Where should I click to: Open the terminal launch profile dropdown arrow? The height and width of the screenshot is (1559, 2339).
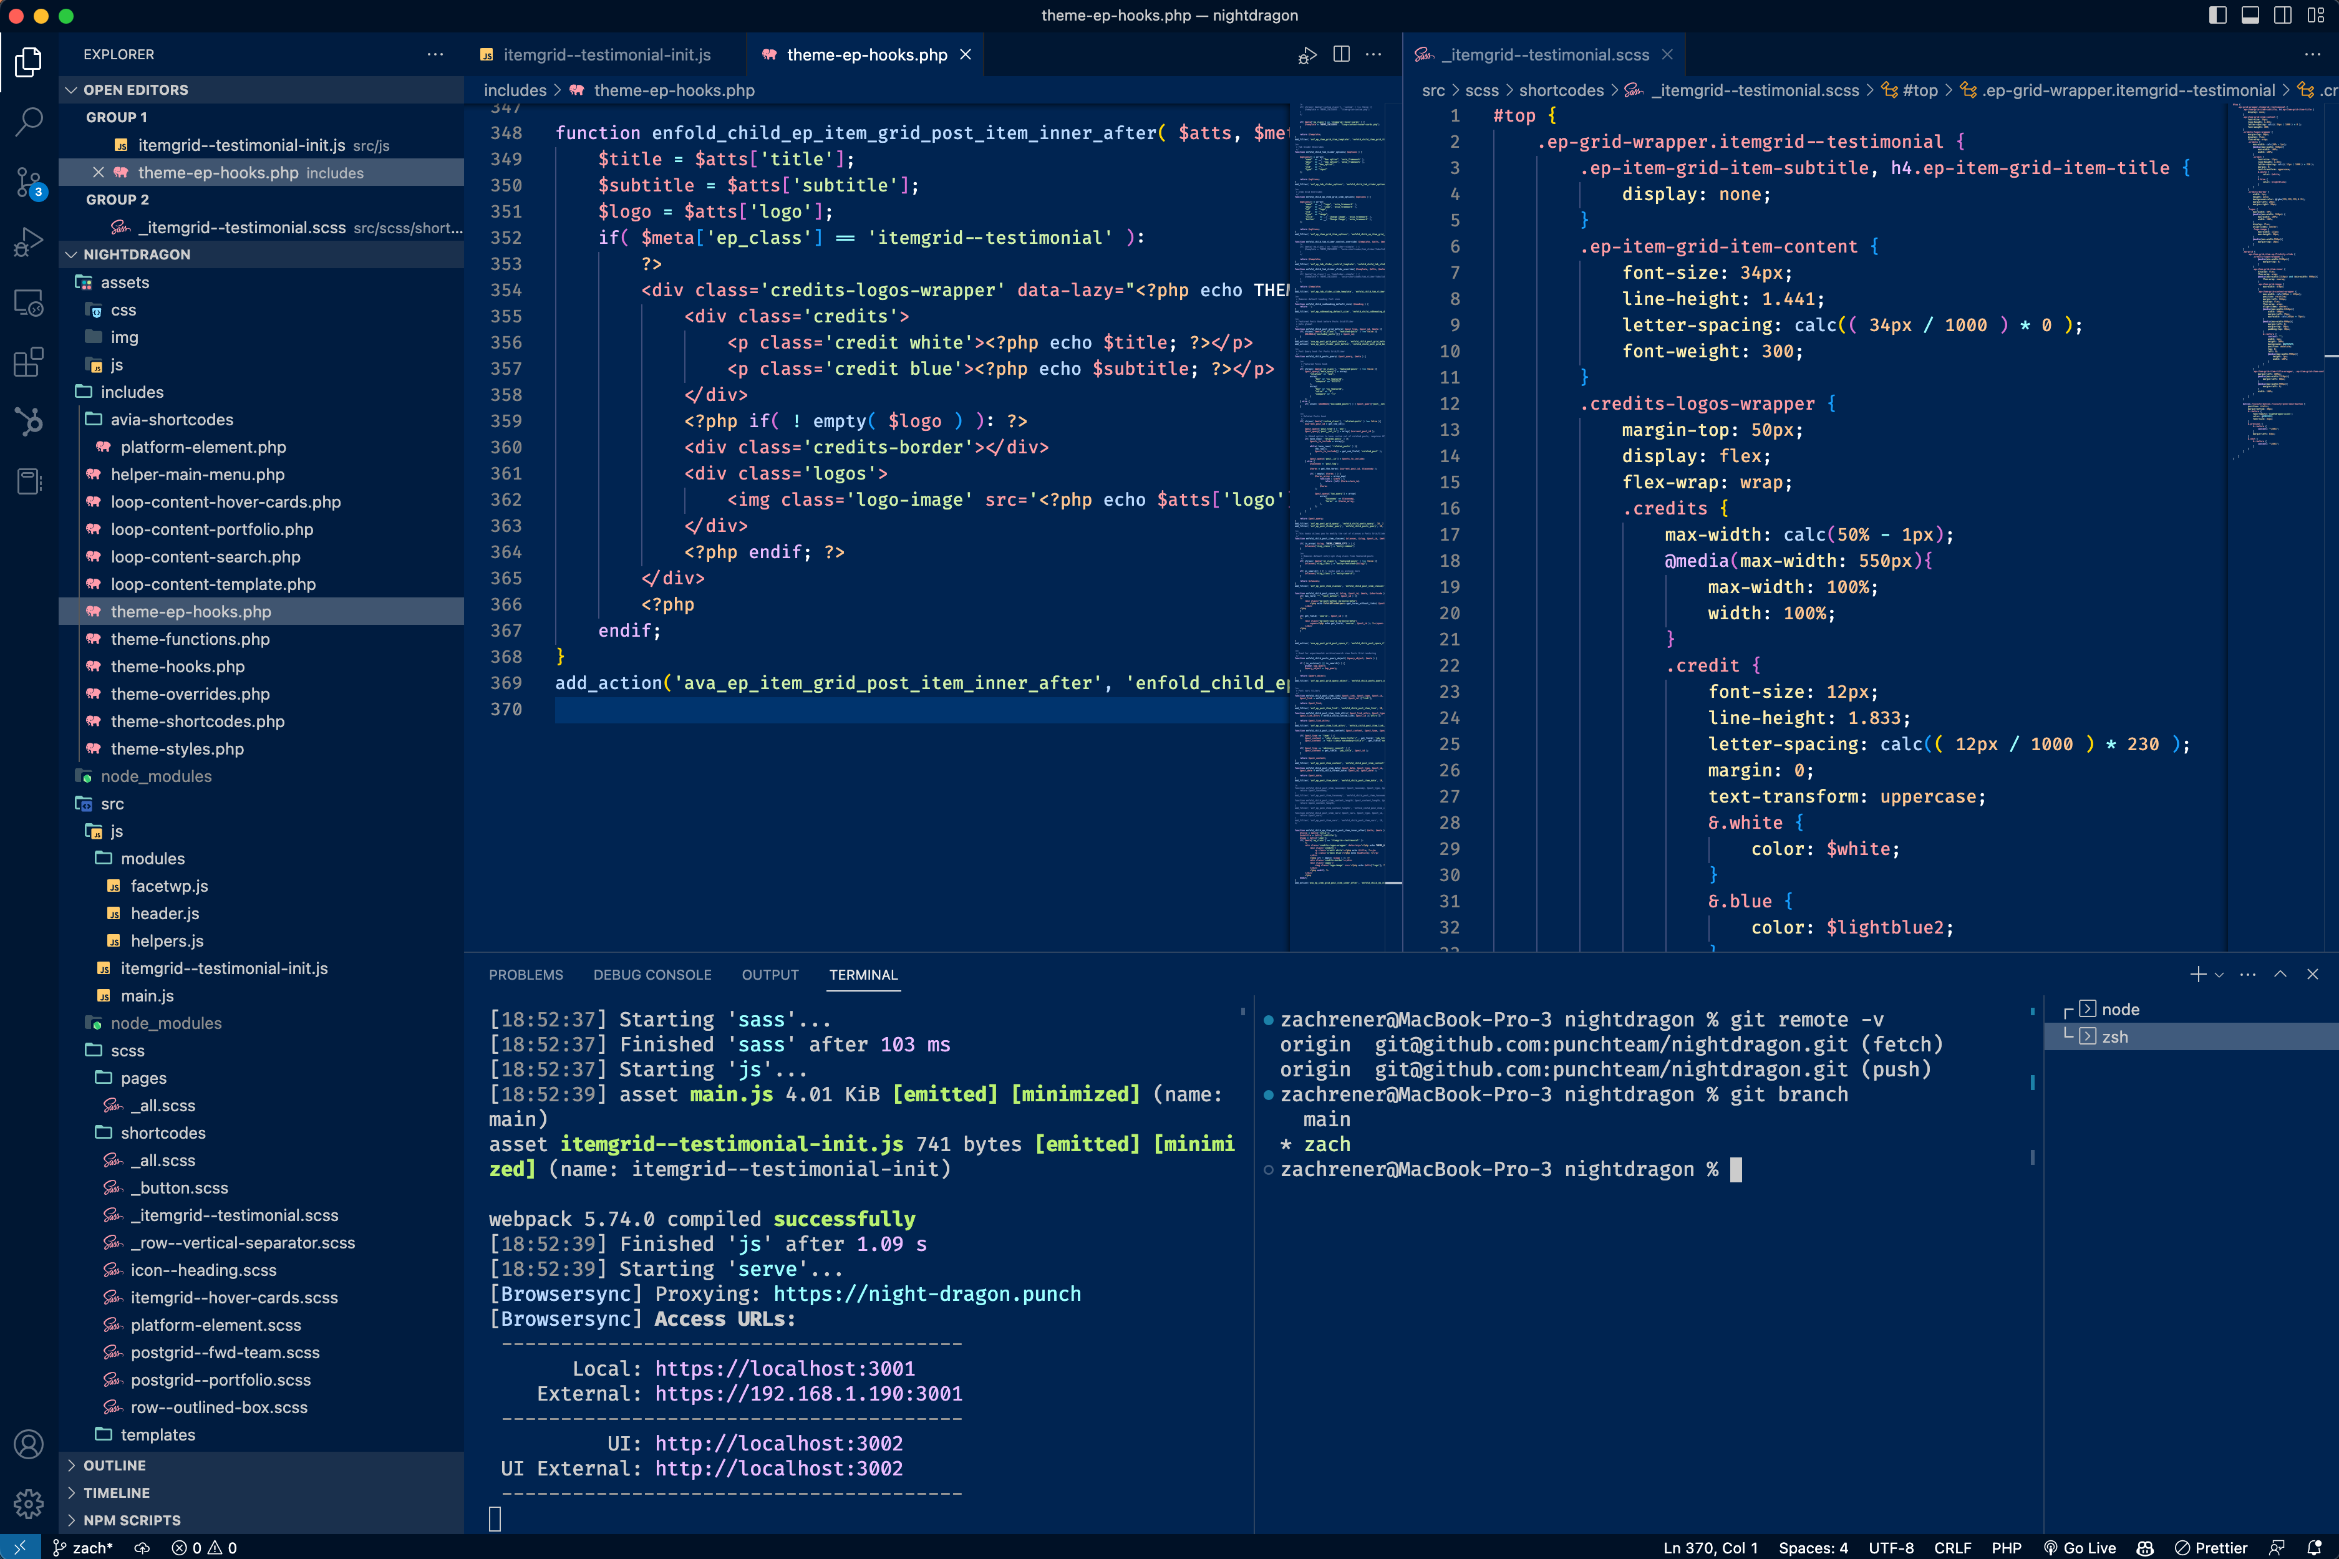pyautogui.click(x=2219, y=974)
